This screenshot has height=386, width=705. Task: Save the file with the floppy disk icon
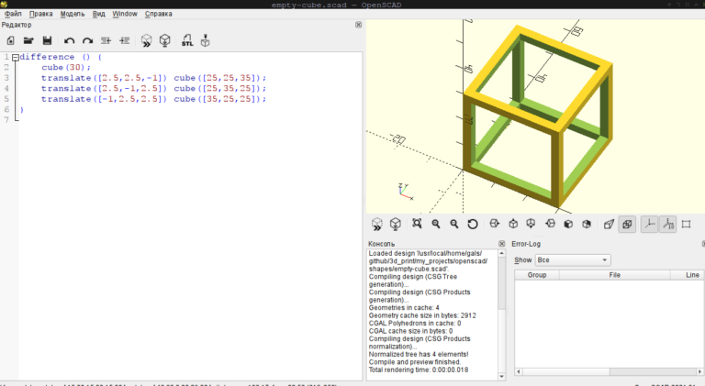(47, 41)
